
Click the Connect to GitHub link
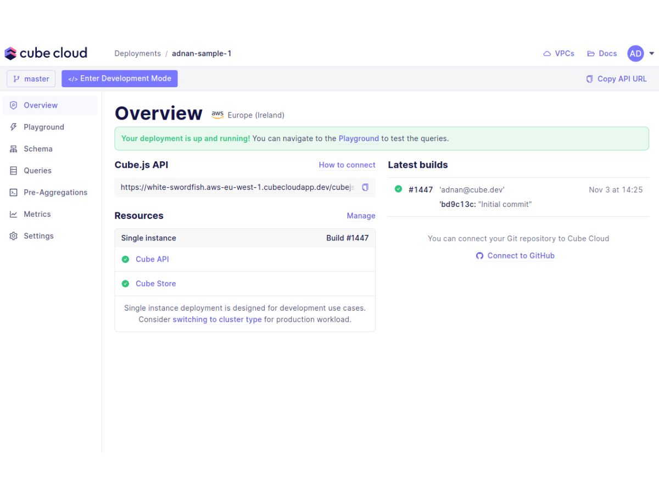pyautogui.click(x=515, y=256)
